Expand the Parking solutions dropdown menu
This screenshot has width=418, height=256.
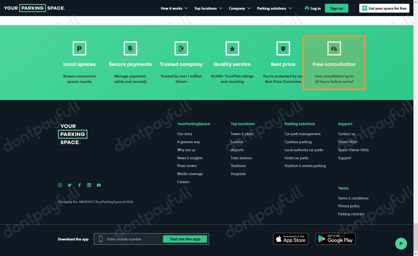274,8
